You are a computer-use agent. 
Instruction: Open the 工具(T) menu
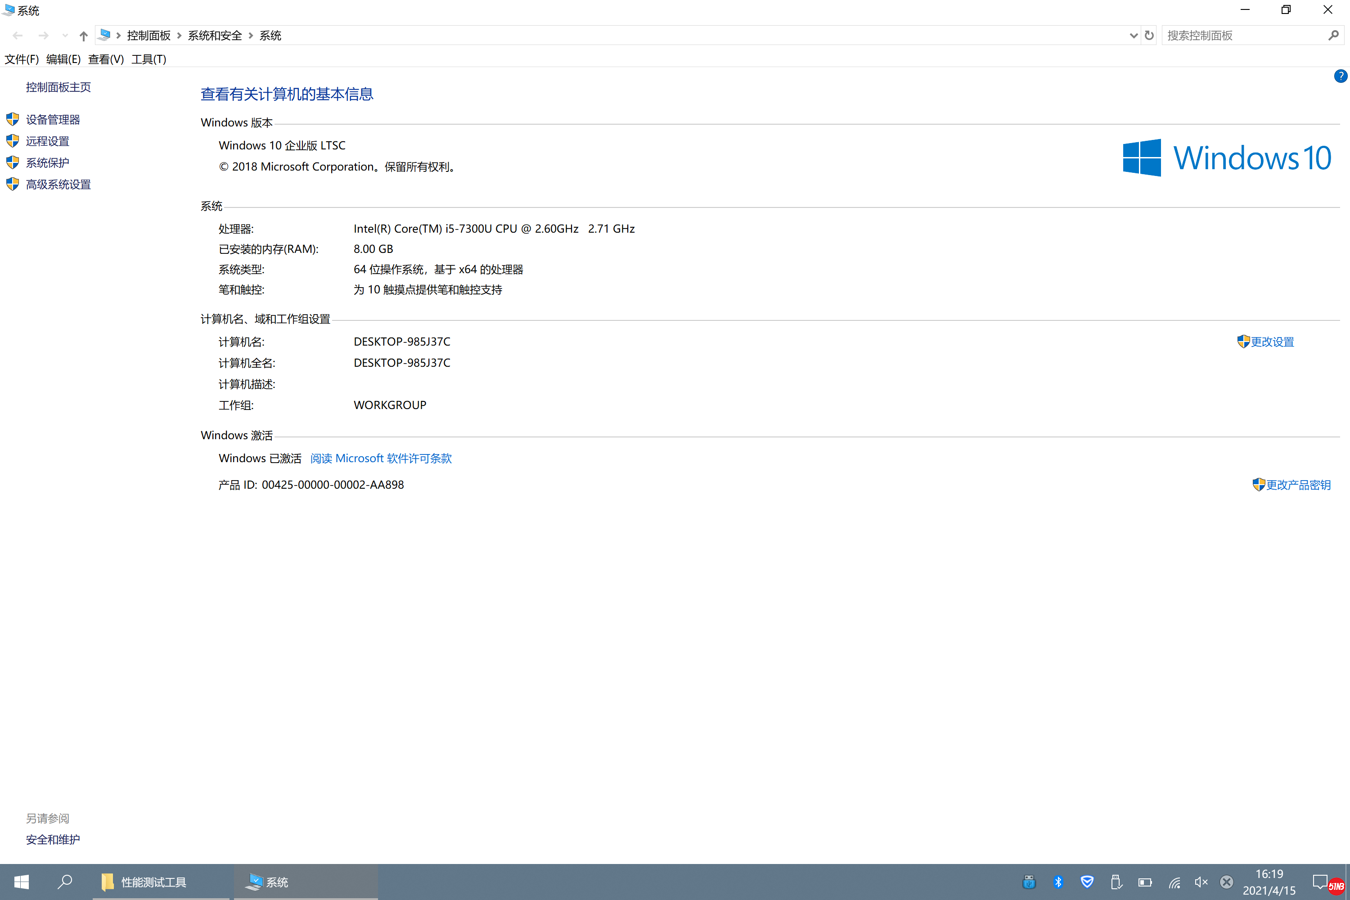pyautogui.click(x=148, y=59)
